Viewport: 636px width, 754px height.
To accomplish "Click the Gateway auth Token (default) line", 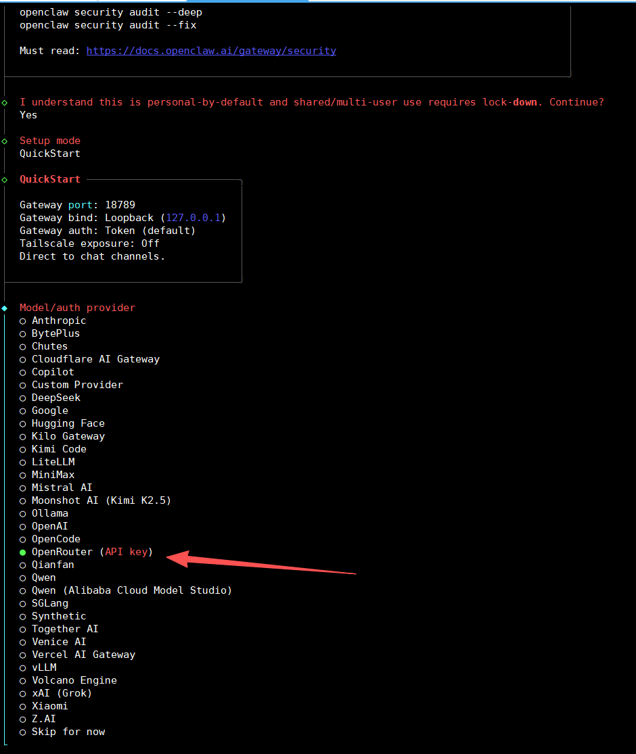I will [108, 231].
